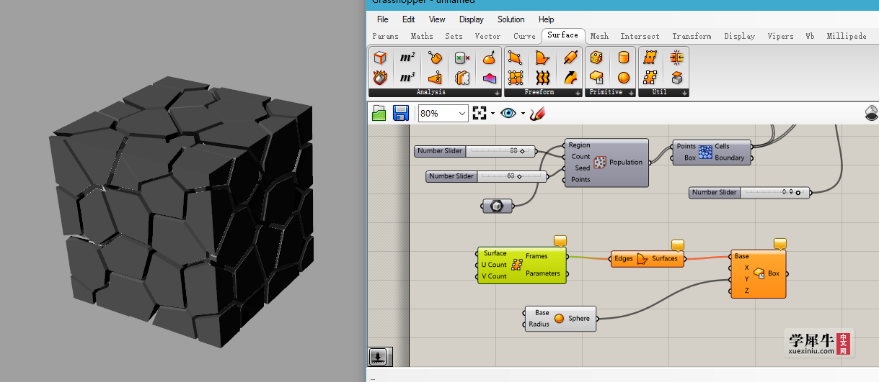Activate the red sketch pen tool
879x382 pixels.
[x=536, y=113]
